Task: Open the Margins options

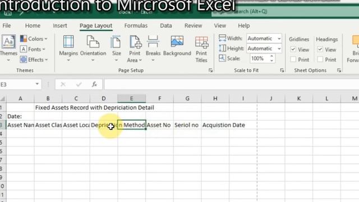Action: tap(68, 49)
